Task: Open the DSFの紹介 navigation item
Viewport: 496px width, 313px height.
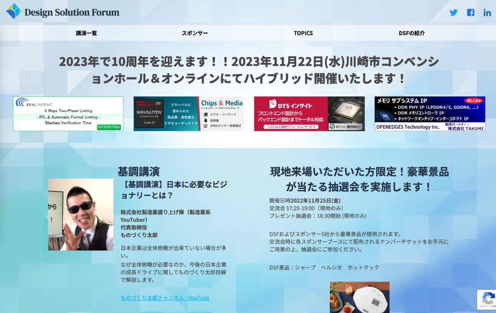Action: (x=412, y=33)
